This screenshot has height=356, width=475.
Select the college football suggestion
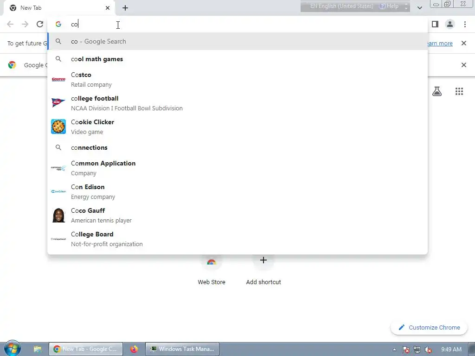237,103
